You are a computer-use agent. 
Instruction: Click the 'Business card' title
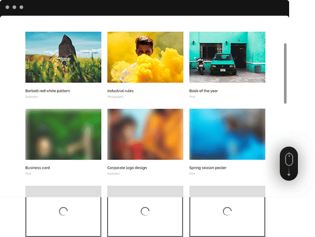pos(38,168)
